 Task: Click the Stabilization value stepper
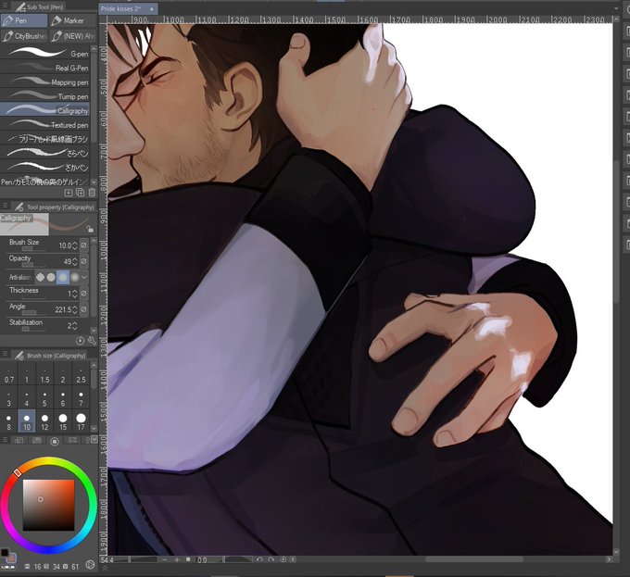coord(75,326)
